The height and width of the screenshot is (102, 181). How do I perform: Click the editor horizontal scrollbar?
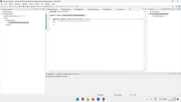(x=96, y=71)
